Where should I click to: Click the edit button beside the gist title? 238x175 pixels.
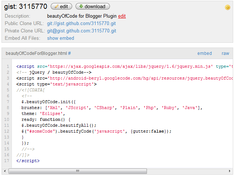61,7
